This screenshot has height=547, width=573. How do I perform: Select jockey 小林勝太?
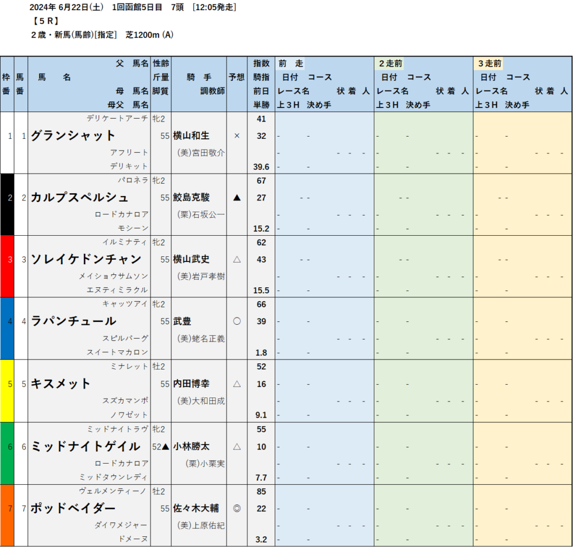click(191, 446)
